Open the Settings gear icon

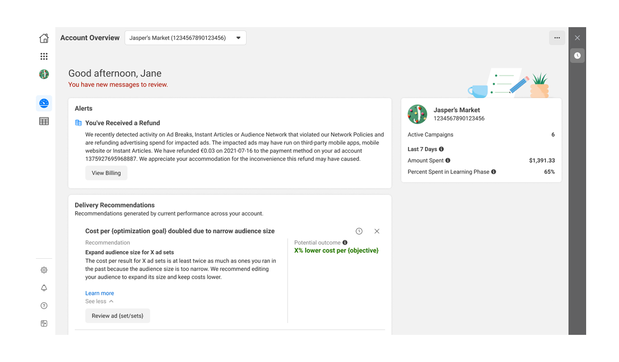[44, 270]
